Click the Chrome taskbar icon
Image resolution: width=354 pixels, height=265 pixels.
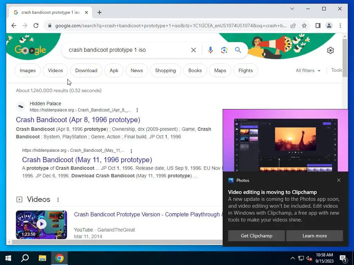(x=59, y=258)
